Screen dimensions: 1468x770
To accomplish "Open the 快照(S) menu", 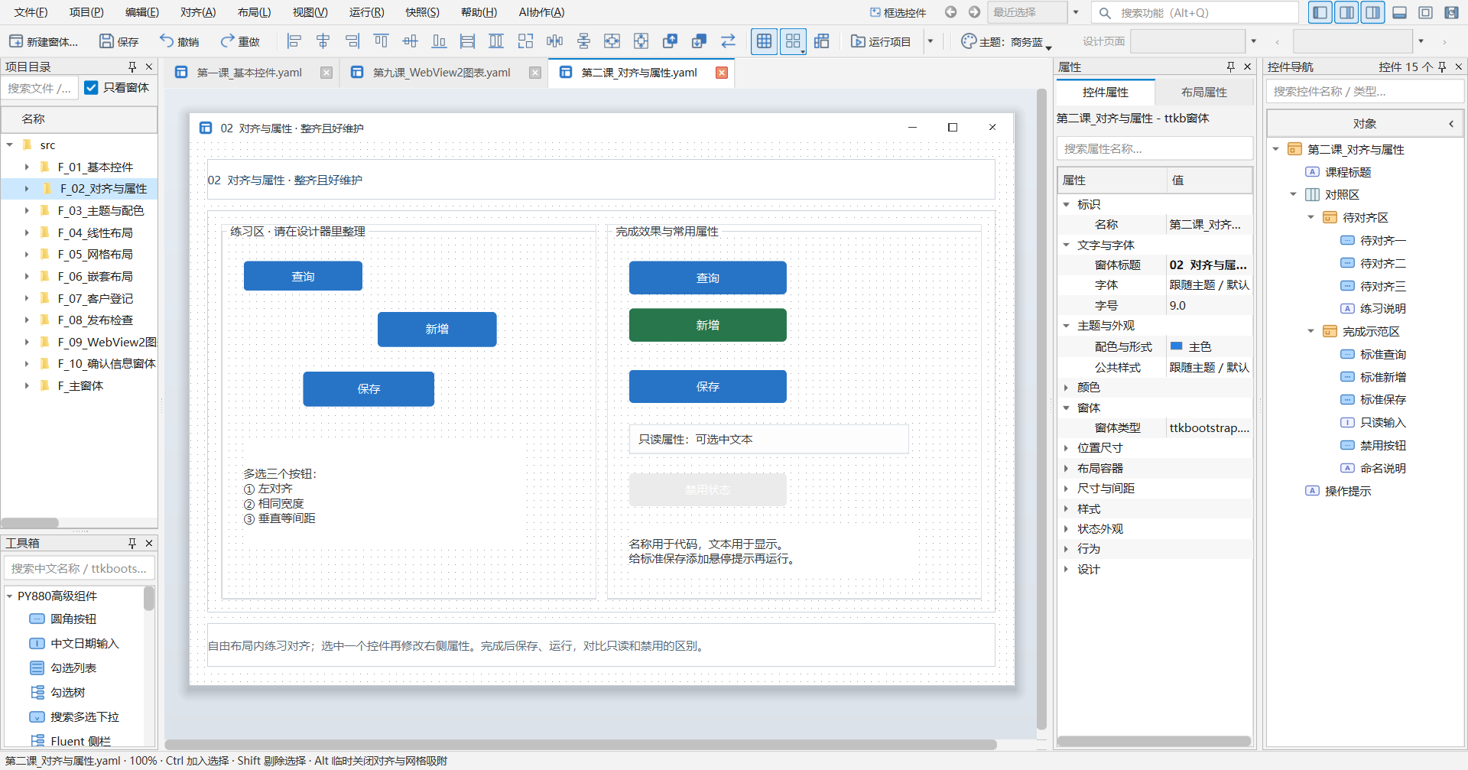I will (422, 12).
